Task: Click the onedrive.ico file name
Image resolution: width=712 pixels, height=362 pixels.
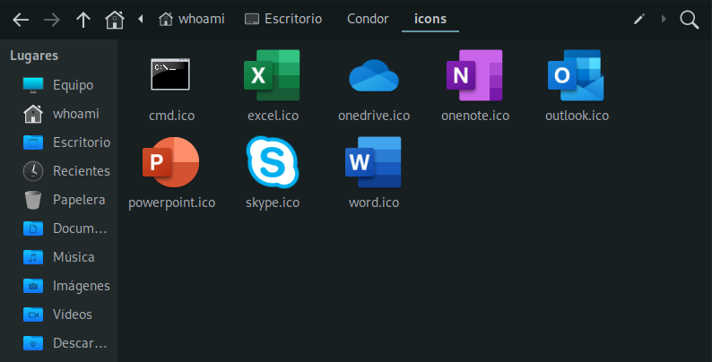Action: coord(374,116)
